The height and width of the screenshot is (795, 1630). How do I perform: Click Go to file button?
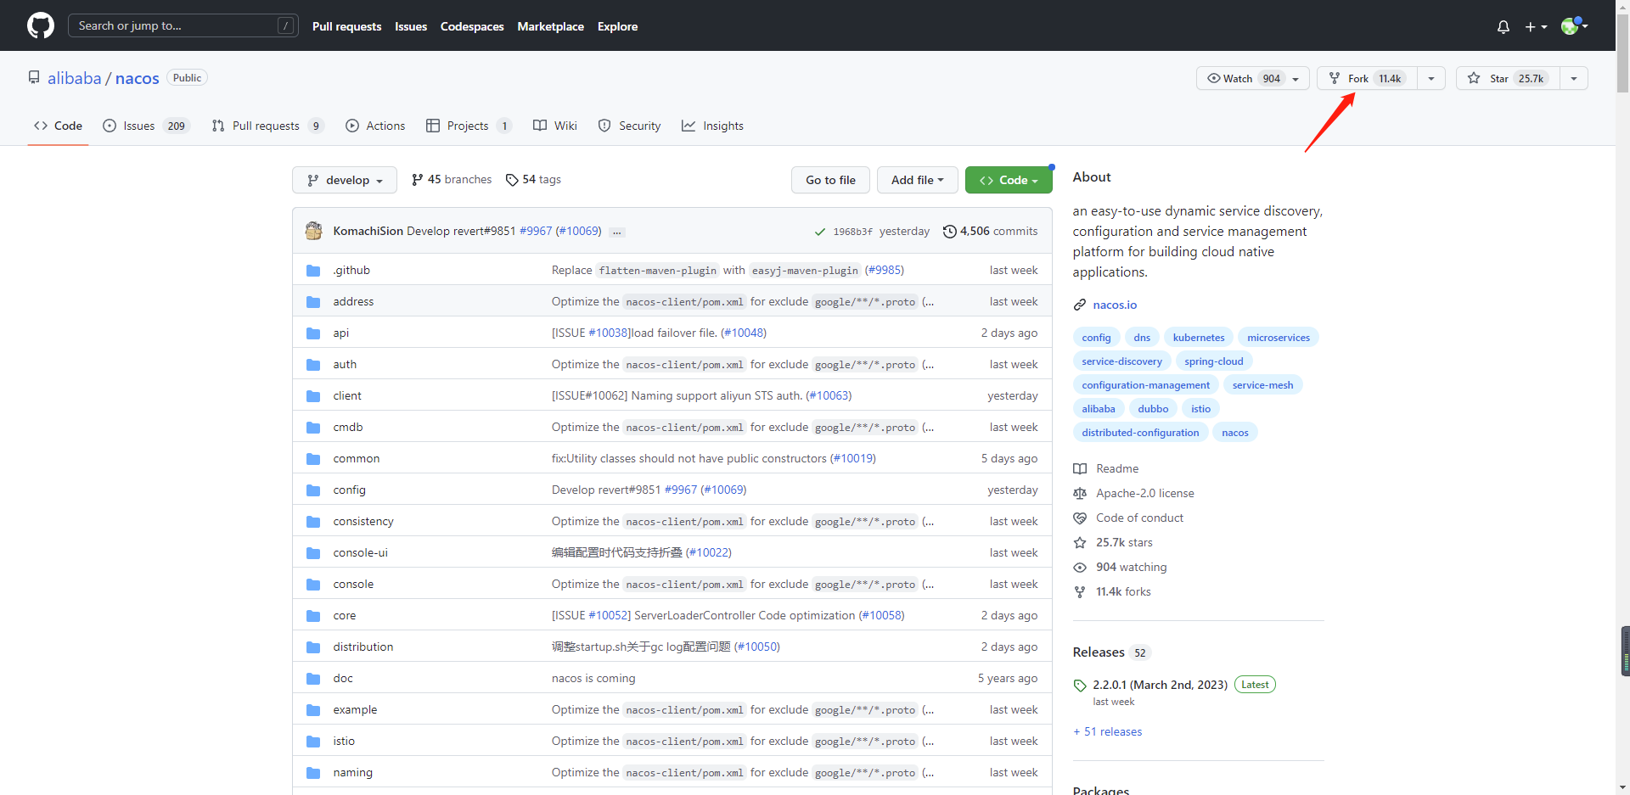tap(830, 180)
